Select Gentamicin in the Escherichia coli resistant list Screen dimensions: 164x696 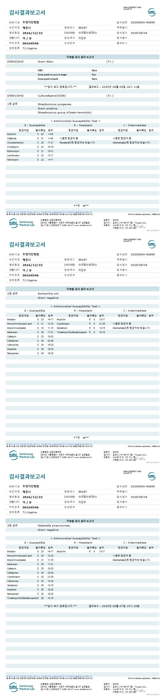point(62,328)
